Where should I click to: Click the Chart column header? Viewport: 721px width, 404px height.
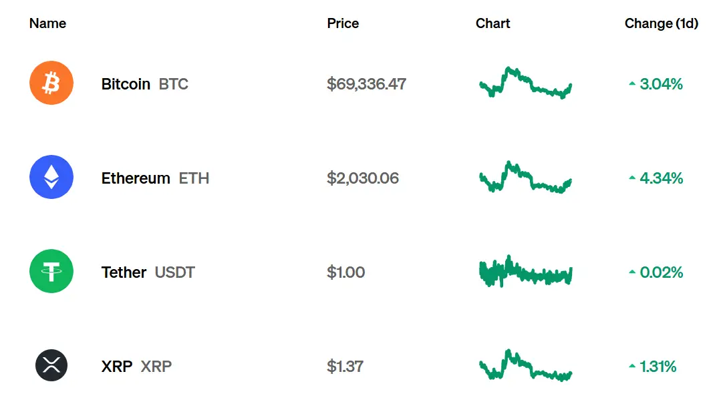click(x=492, y=23)
